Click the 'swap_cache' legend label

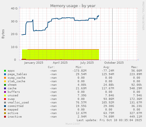[16, 78]
